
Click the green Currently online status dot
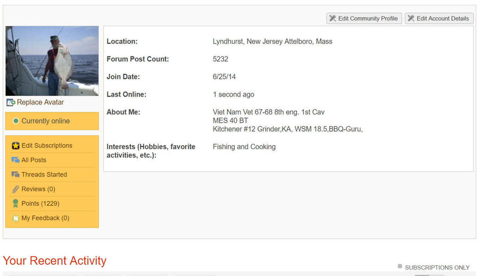(16, 121)
